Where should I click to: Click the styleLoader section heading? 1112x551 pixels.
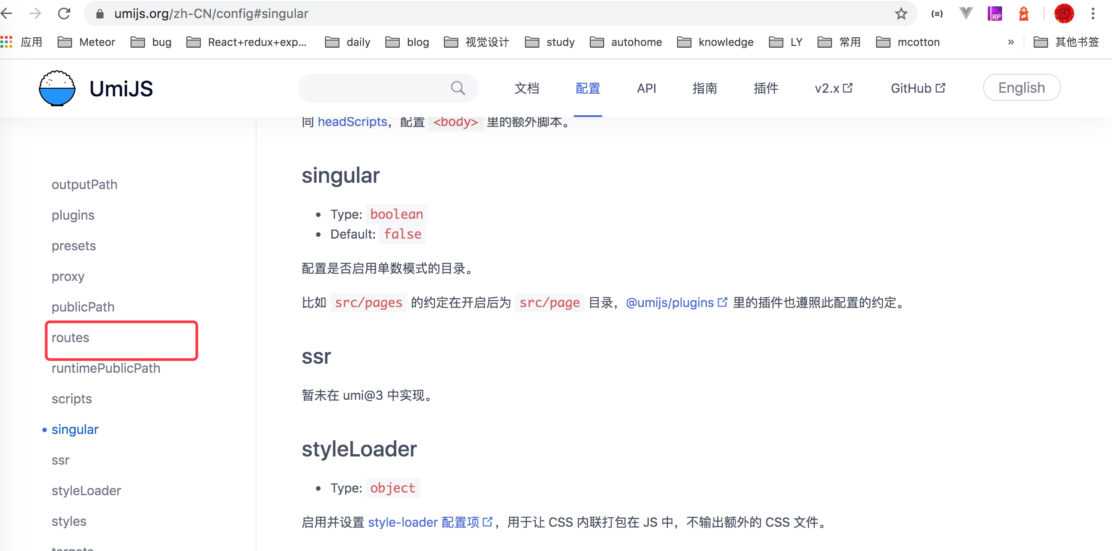(359, 449)
